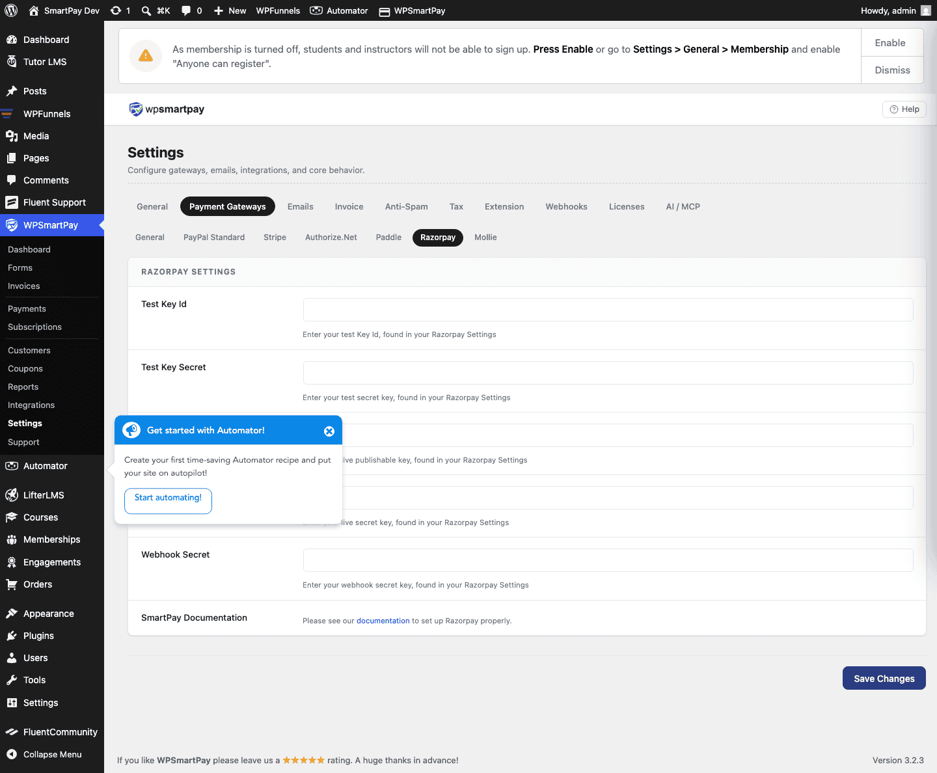Screen dimensions: 937x773
Task: Click the five-star rating link in footer
Action: (x=303, y=760)
